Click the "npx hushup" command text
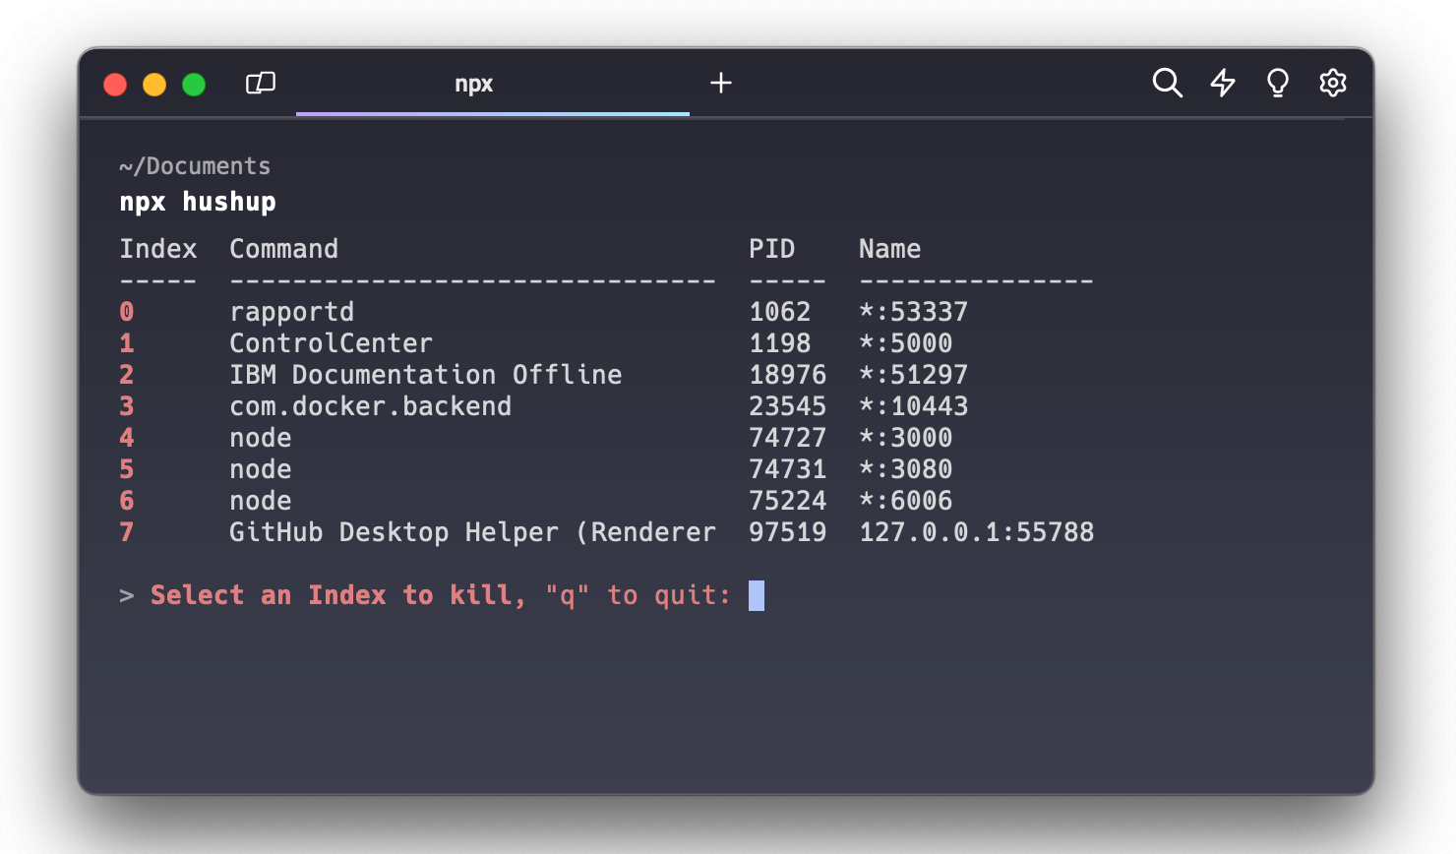 (198, 202)
